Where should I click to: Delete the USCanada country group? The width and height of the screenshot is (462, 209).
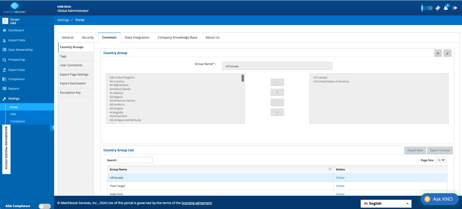coord(340,178)
